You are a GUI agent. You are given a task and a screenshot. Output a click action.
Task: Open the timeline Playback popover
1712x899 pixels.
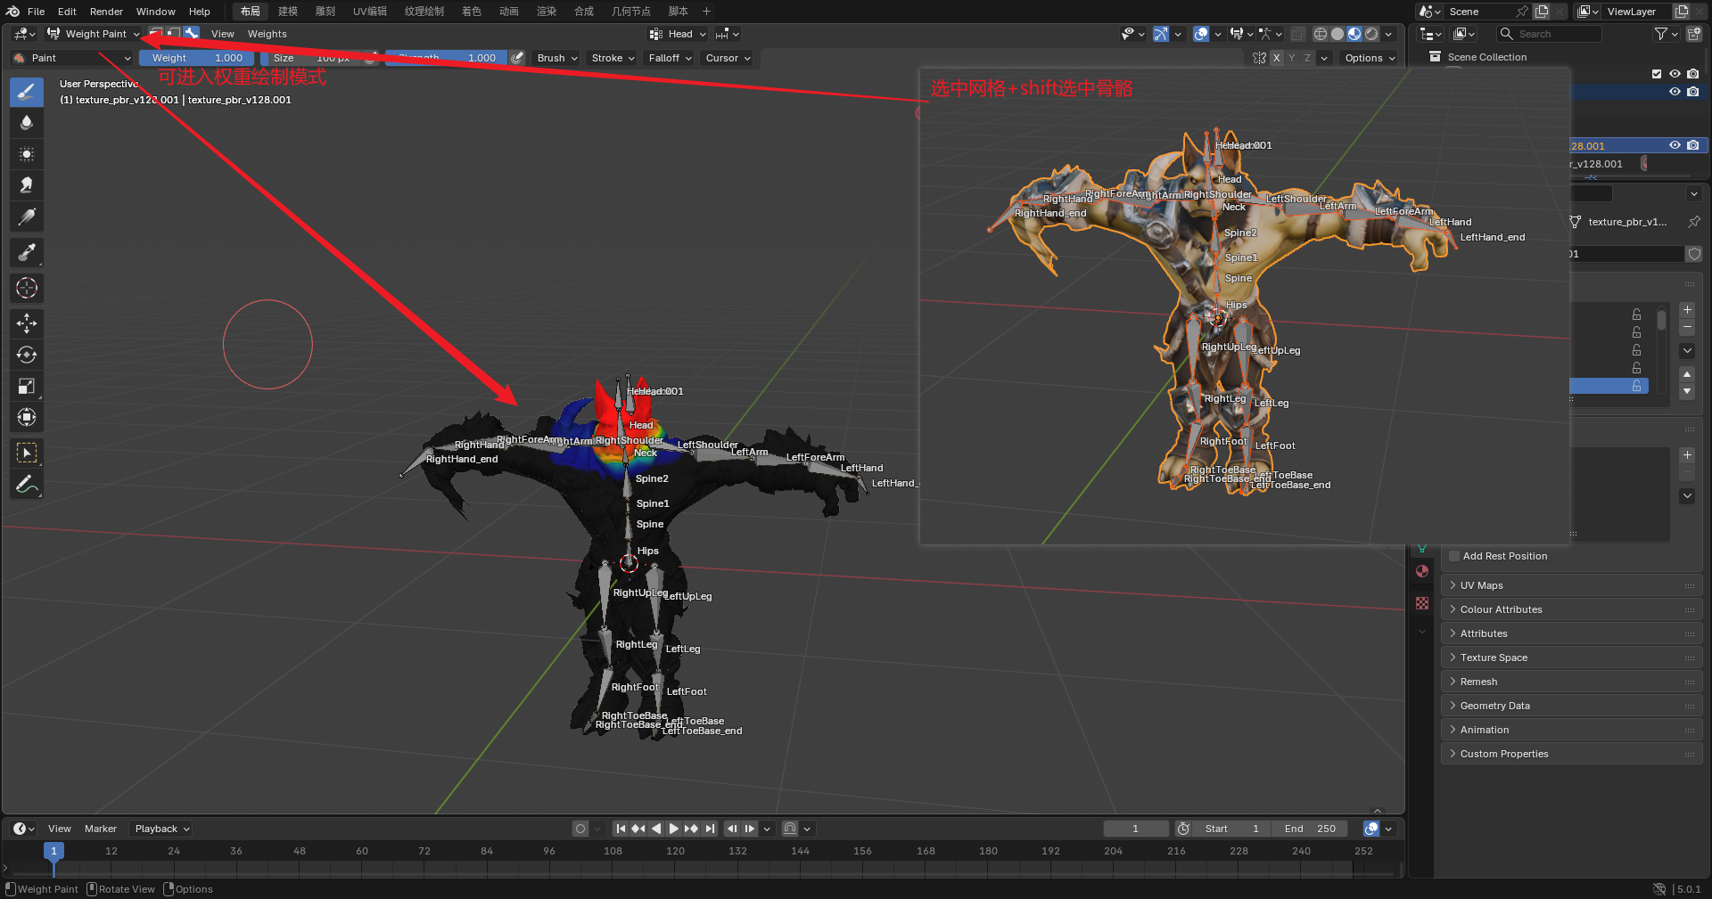pyautogui.click(x=161, y=829)
